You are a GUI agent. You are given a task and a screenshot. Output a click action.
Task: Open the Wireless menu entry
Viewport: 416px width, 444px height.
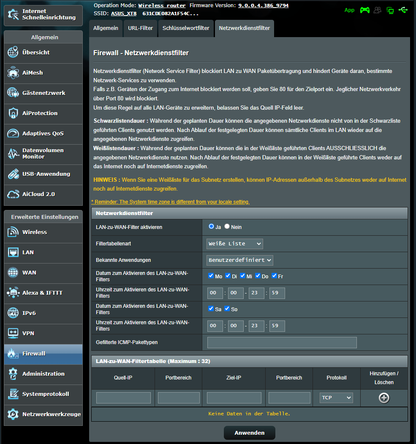[x=44, y=233]
